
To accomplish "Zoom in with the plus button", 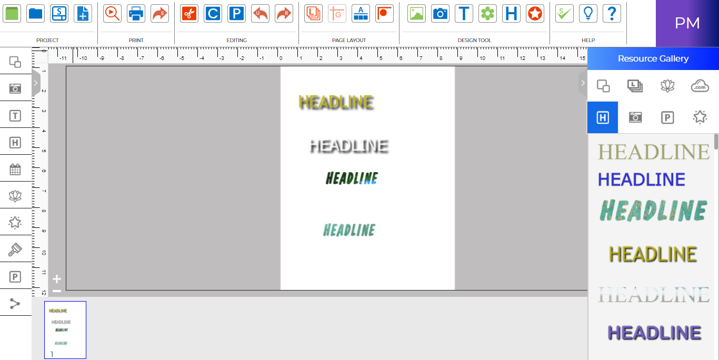I will tap(57, 279).
